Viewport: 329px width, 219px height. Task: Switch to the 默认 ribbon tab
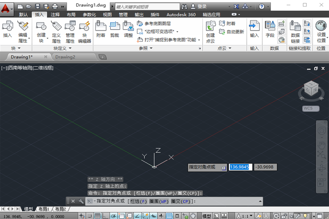(x=23, y=15)
